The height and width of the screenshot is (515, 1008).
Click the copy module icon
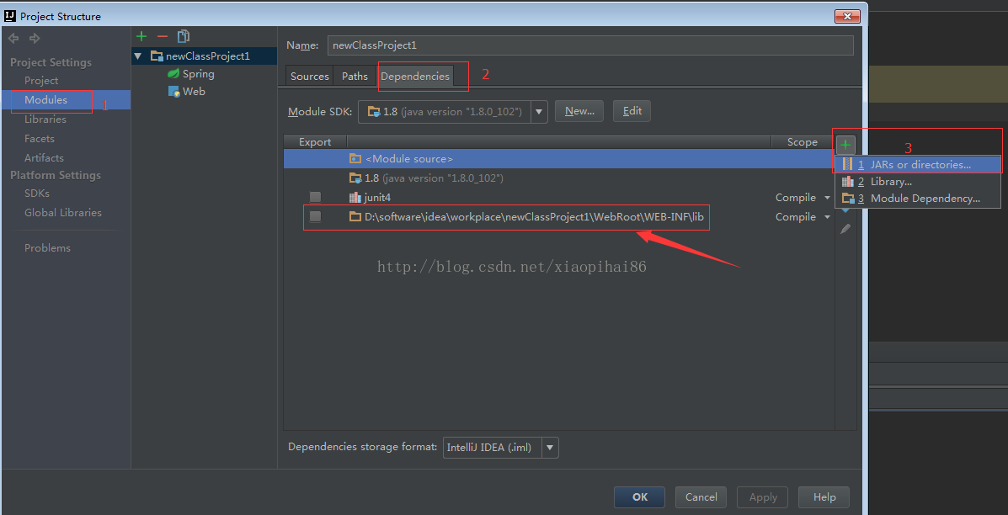(184, 36)
